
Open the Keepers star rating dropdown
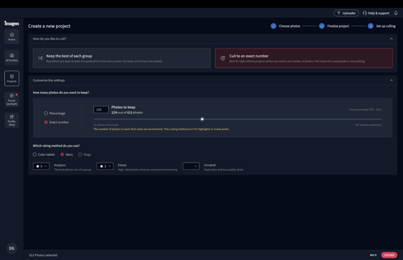tap(41, 166)
